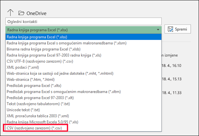The image size is (199, 136).
Task: Select Unicode tekst (*.txt) format
Action: (x=83, y=110)
